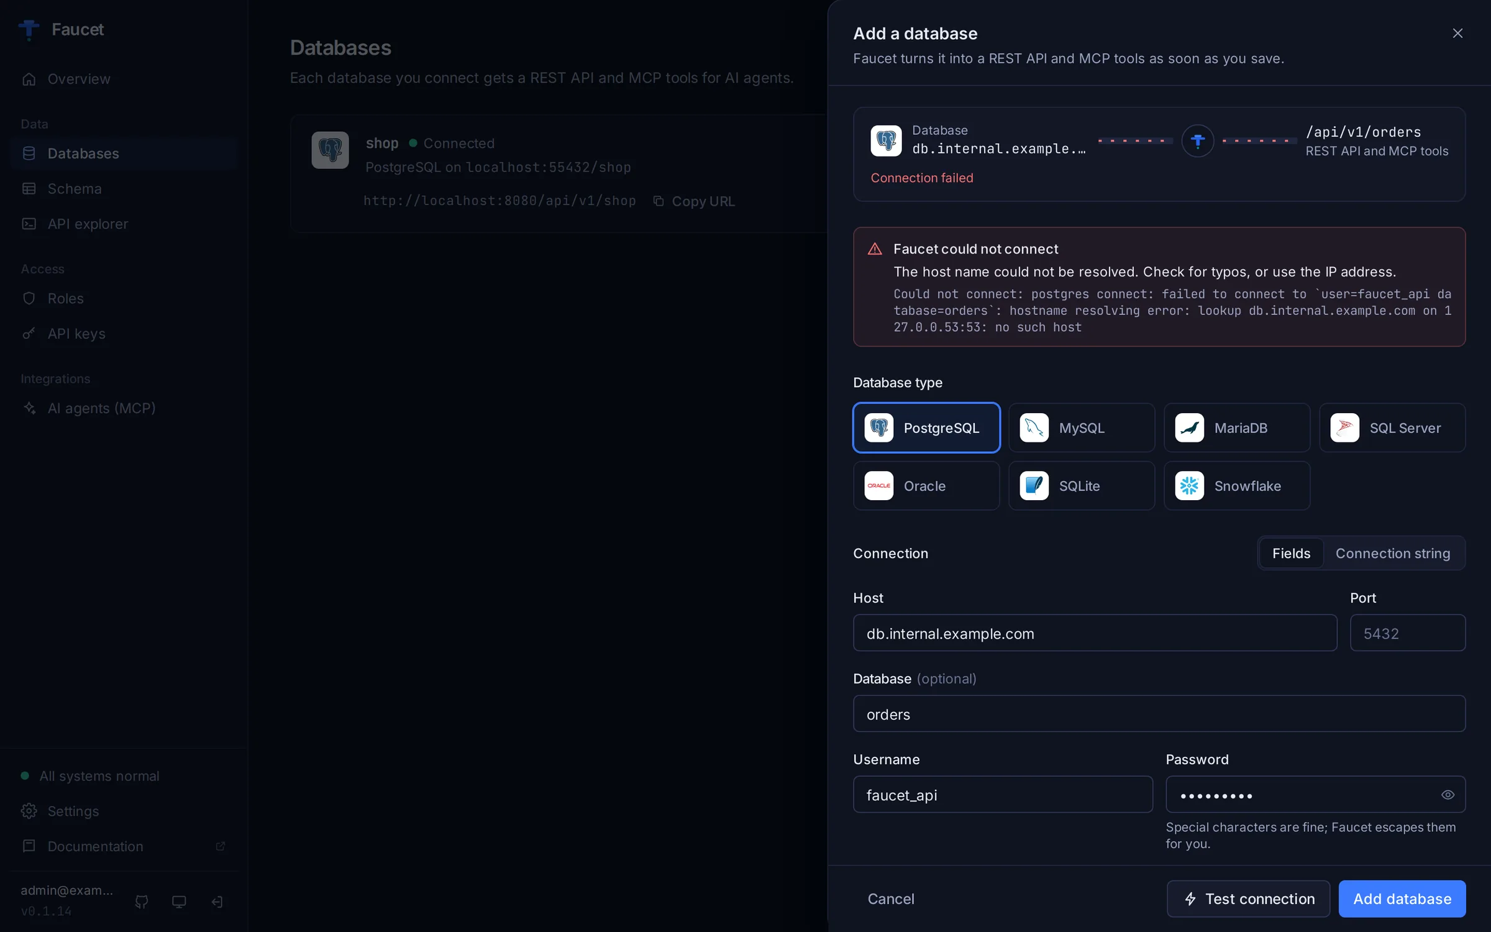This screenshot has height=932, width=1491.
Task: Show the password using the eye icon
Action: coord(1448,795)
